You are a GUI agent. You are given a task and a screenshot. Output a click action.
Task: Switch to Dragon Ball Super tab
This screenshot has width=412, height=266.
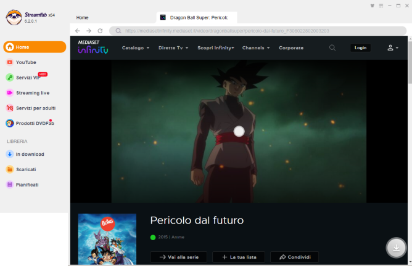pyautogui.click(x=197, y=18)
